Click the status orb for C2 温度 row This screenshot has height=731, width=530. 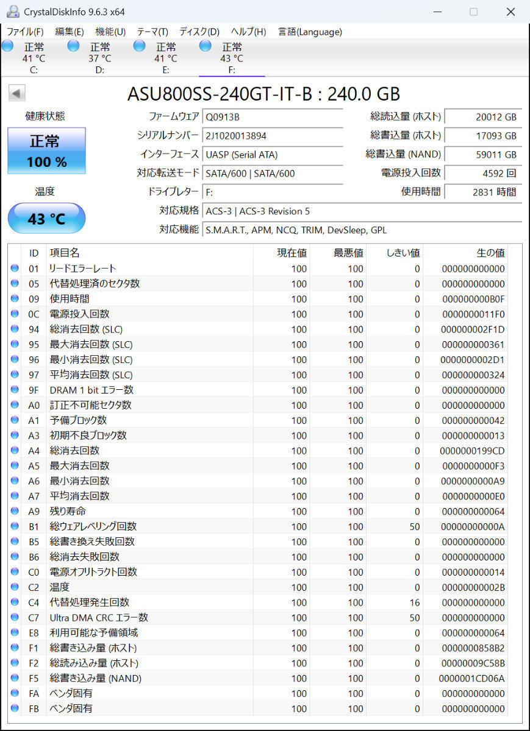(15, 587)
